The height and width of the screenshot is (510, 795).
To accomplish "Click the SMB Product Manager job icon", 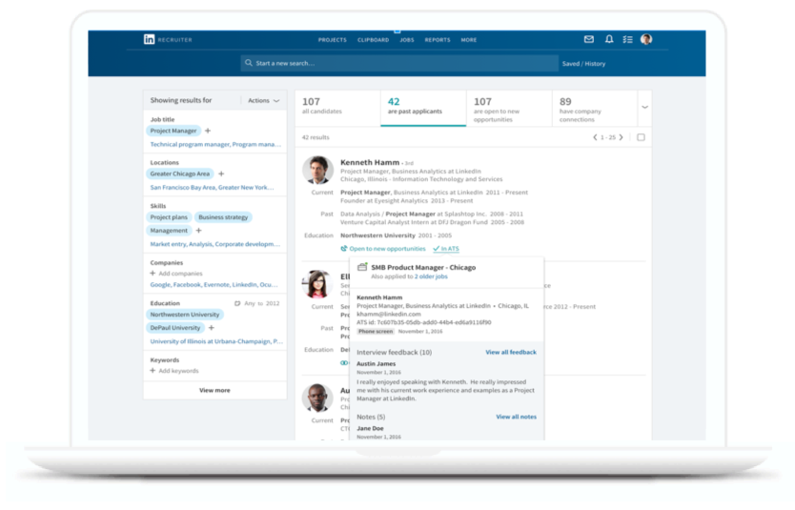I will point(362,267).
